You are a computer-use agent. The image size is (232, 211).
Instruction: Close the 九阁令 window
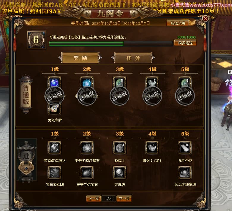205,18
